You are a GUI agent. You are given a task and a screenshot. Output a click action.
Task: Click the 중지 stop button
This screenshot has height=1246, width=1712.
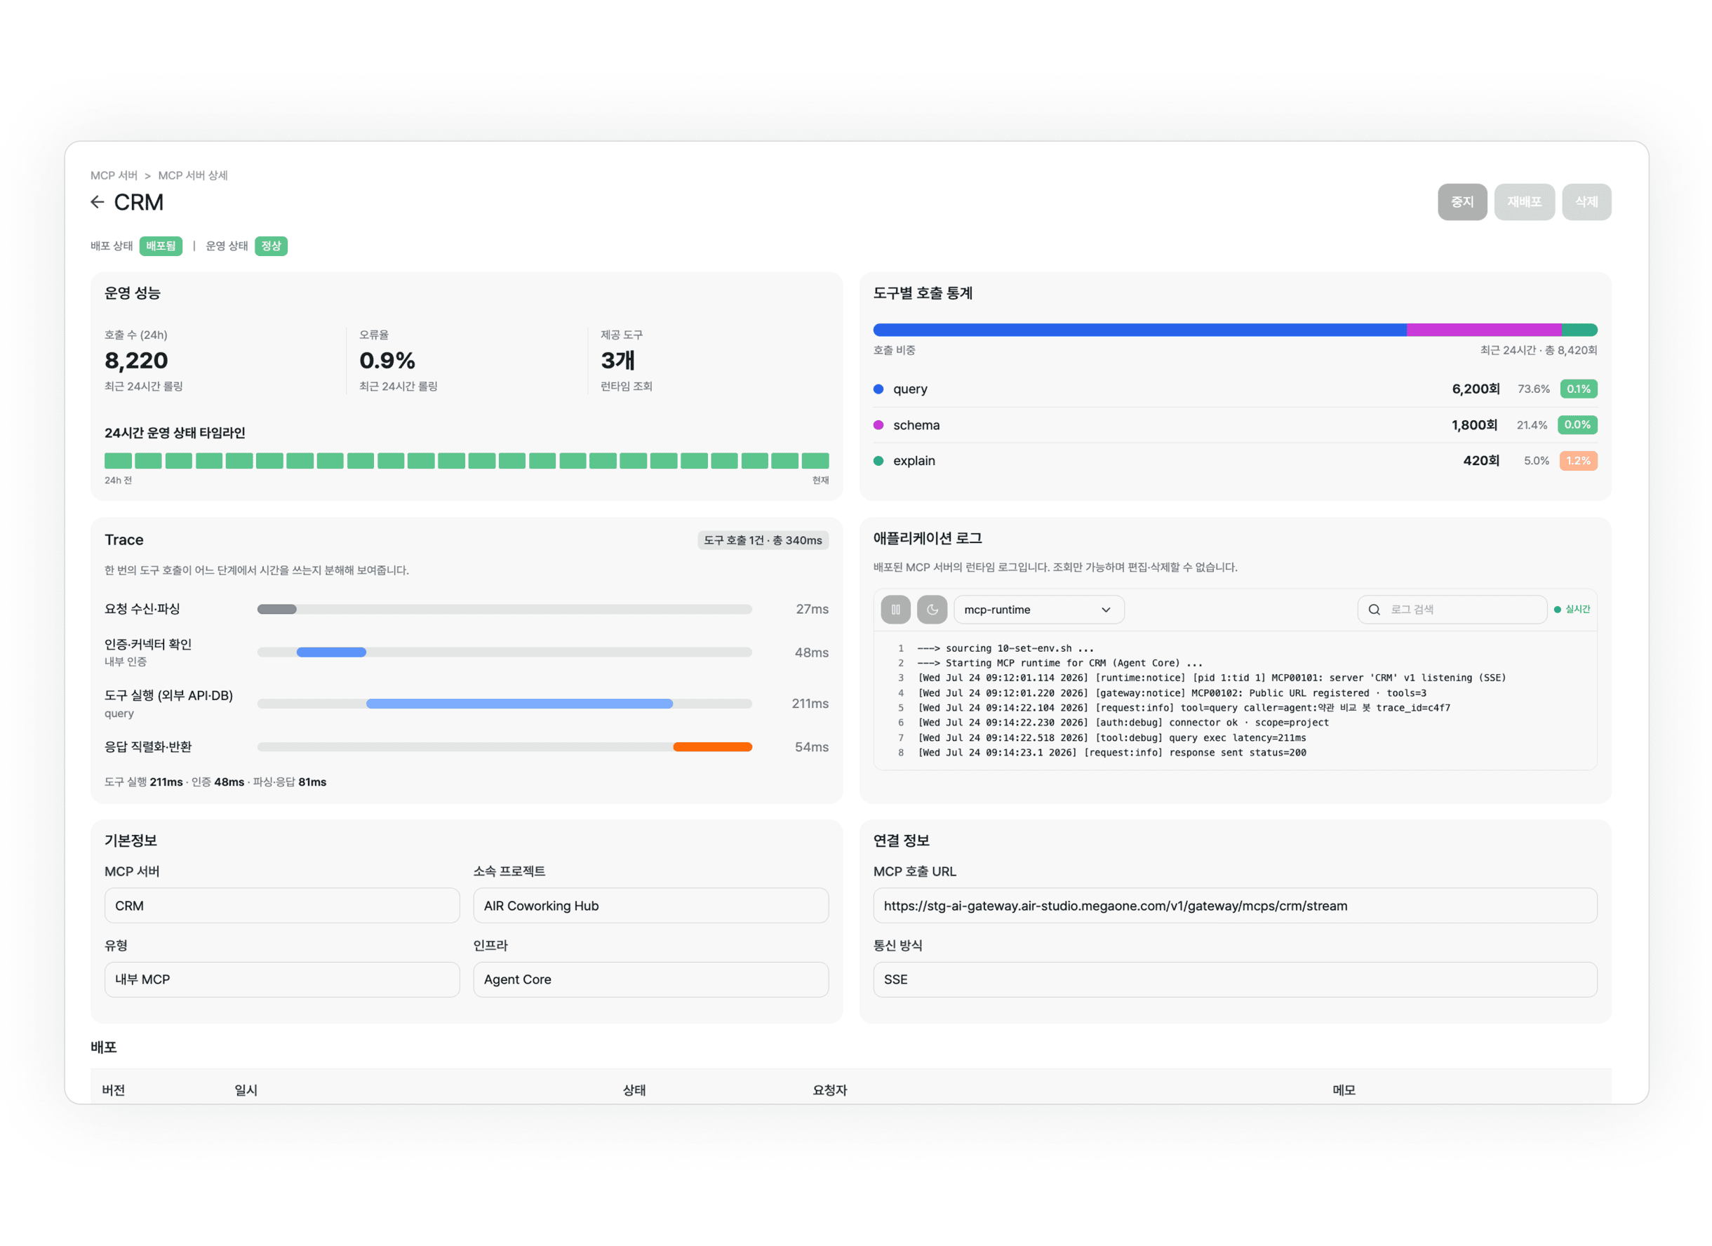(1462, 202)
